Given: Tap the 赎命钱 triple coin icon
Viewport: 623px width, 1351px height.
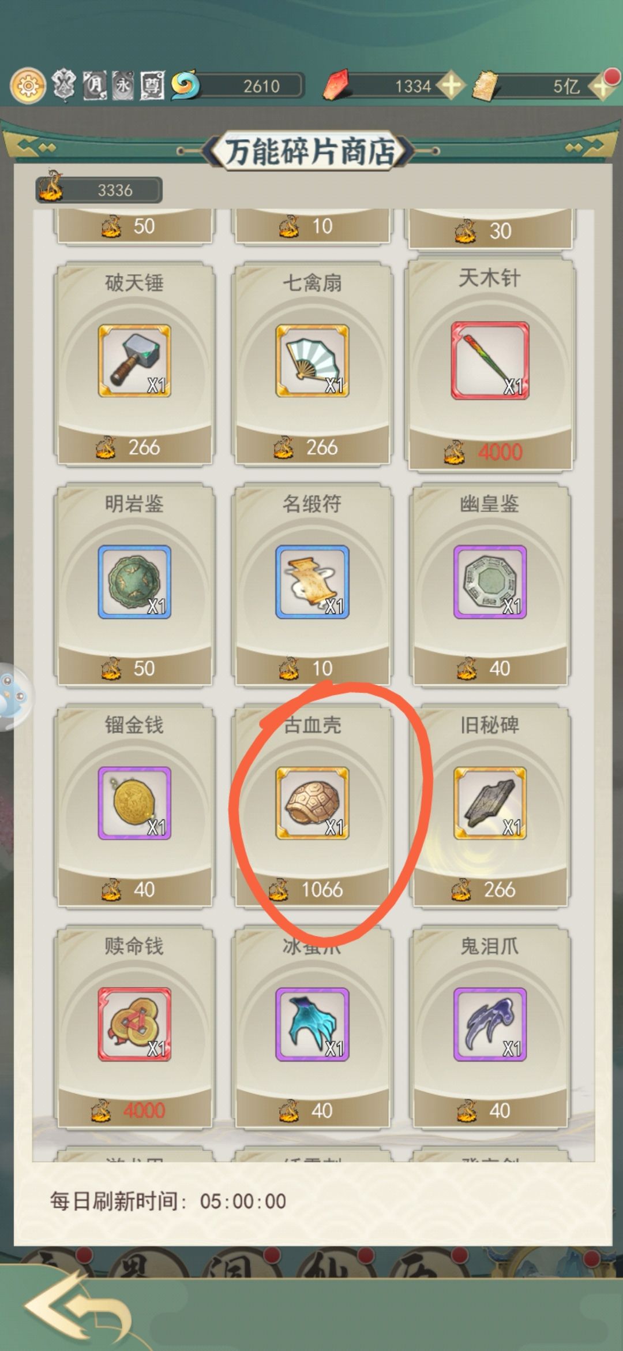Looking at the screenshot, I should (134, 1024).
